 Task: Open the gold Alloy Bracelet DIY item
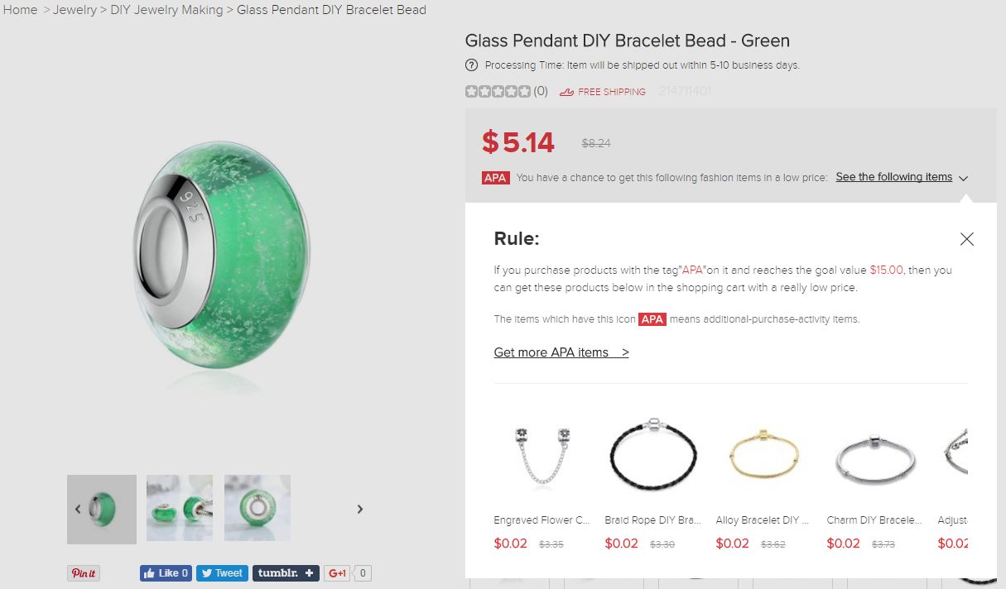click(764, 455)
